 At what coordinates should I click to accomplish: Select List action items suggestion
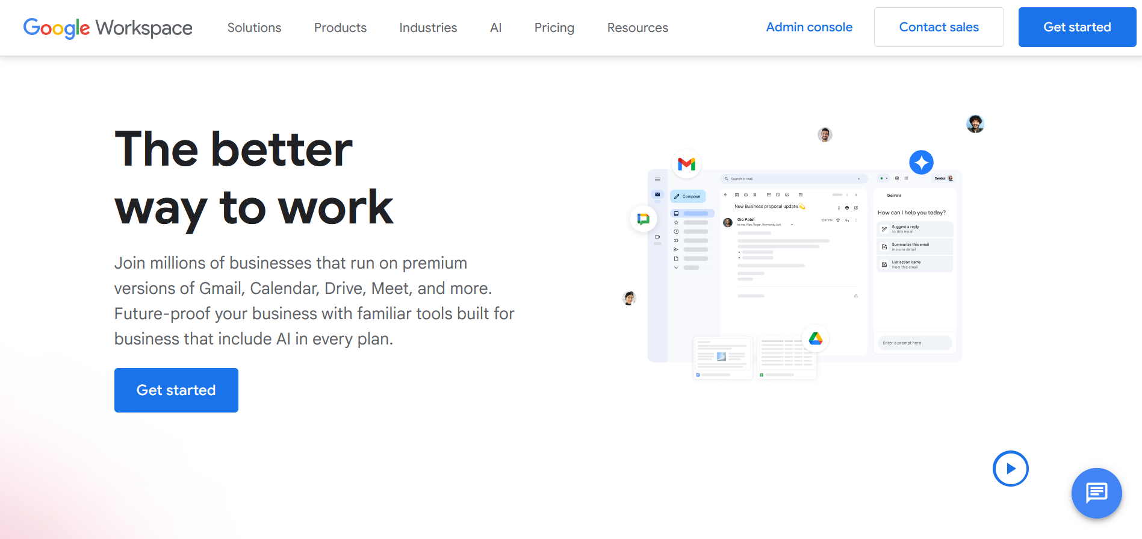[915, 264]
